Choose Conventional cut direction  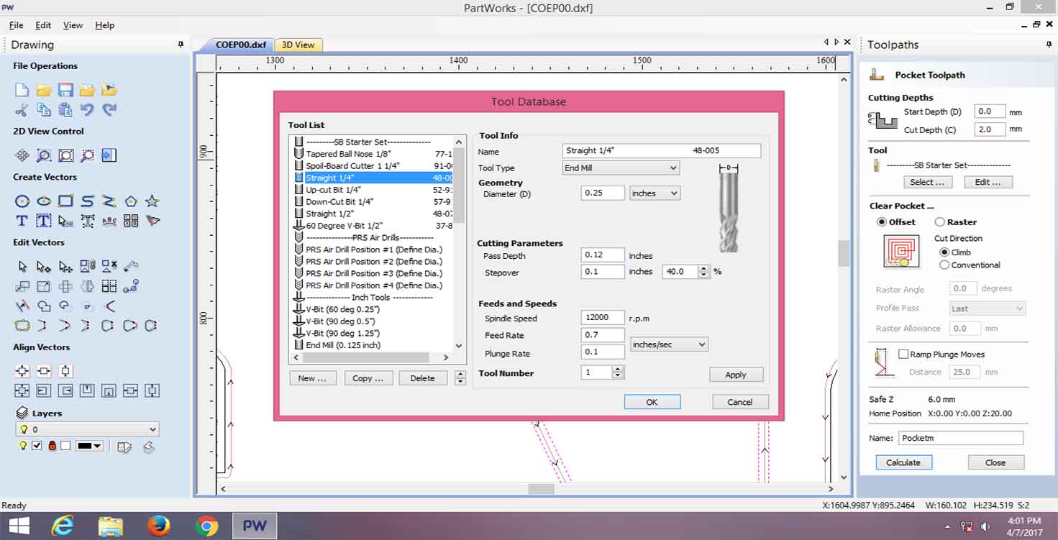point(944,265)
